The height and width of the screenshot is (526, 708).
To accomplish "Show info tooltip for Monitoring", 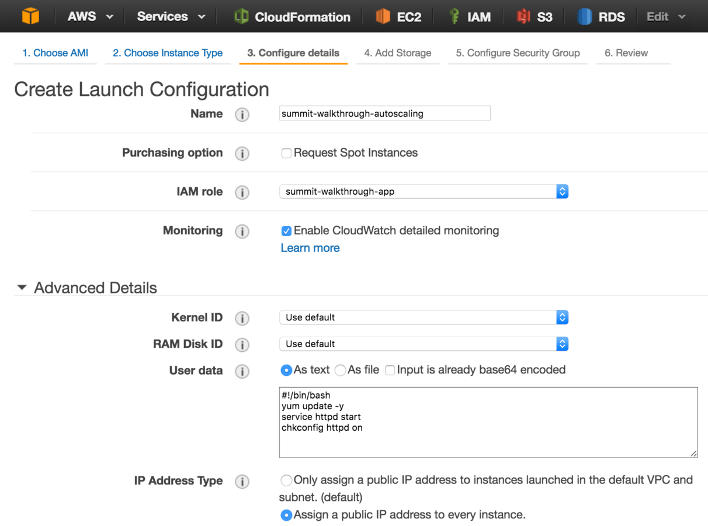I will coord(242,231).
